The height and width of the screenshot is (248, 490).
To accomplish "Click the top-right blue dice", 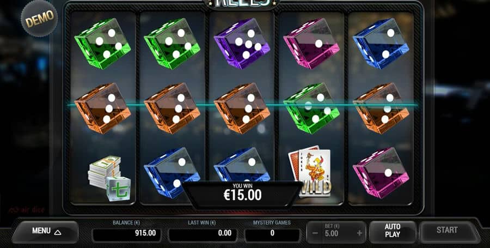I will coord(381,43).
